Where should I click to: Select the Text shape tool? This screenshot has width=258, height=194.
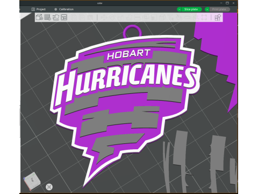pyautogui.click(x=170, y=17)
